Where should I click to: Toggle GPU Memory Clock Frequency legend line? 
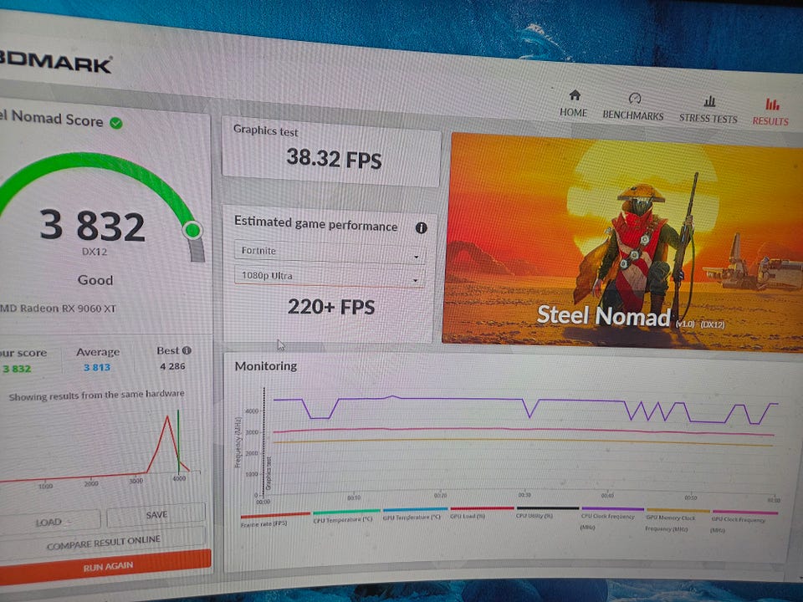678,511
